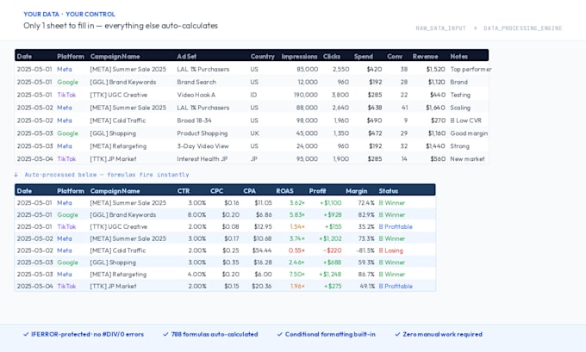
Task: Select the "788 formulas auto-calculated" footer note
Action: (210, 335)
